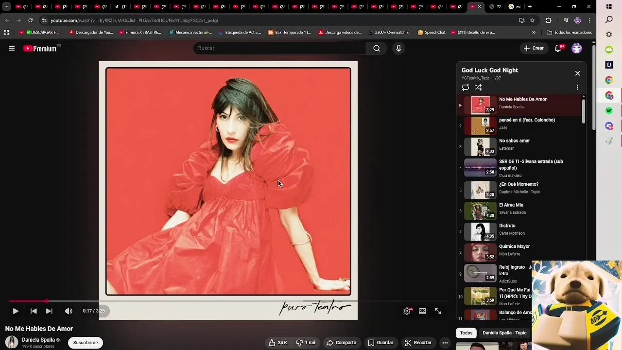Like the video with 24 K likes
This screenshot has width=622, height=350.
pos(277,343)
